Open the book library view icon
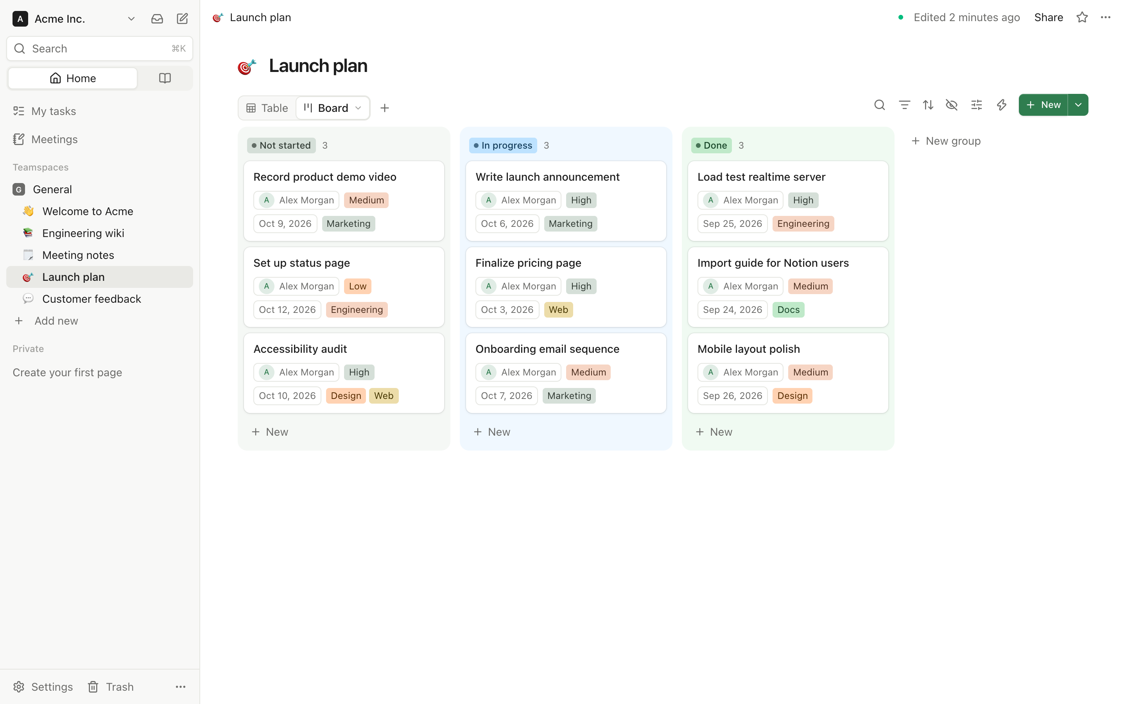Viewport: 1126px width, 704px height. click(165, 78)
